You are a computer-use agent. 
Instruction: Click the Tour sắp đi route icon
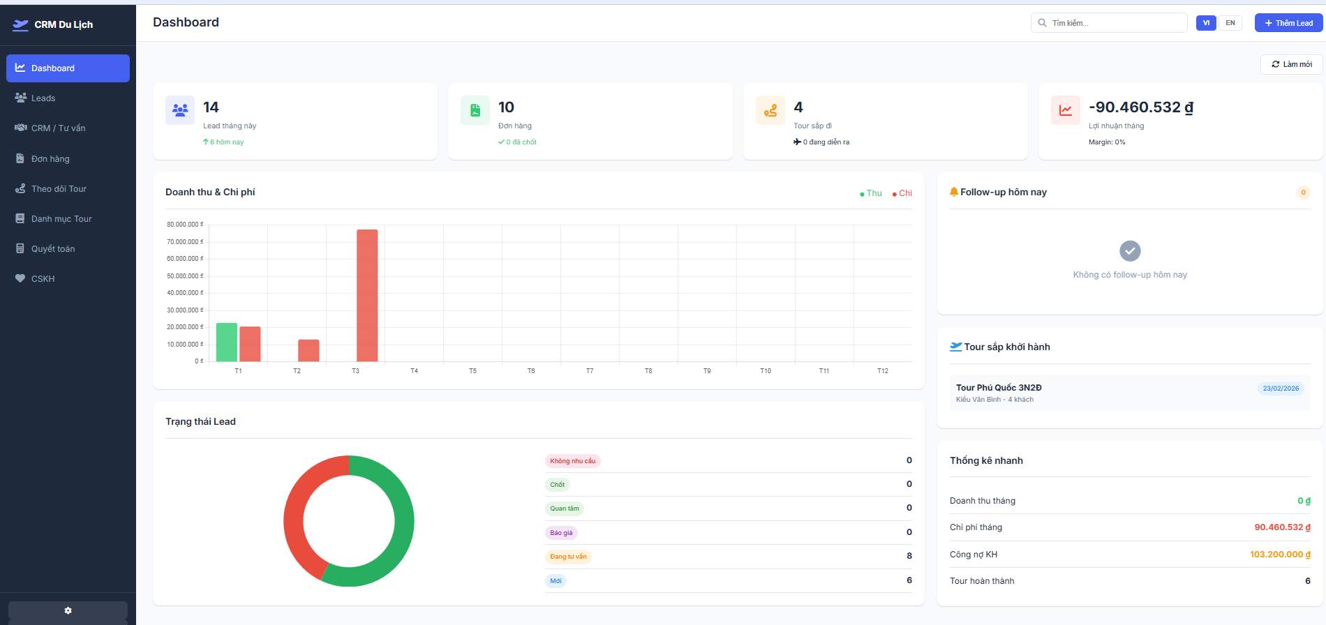pos(770,110)
